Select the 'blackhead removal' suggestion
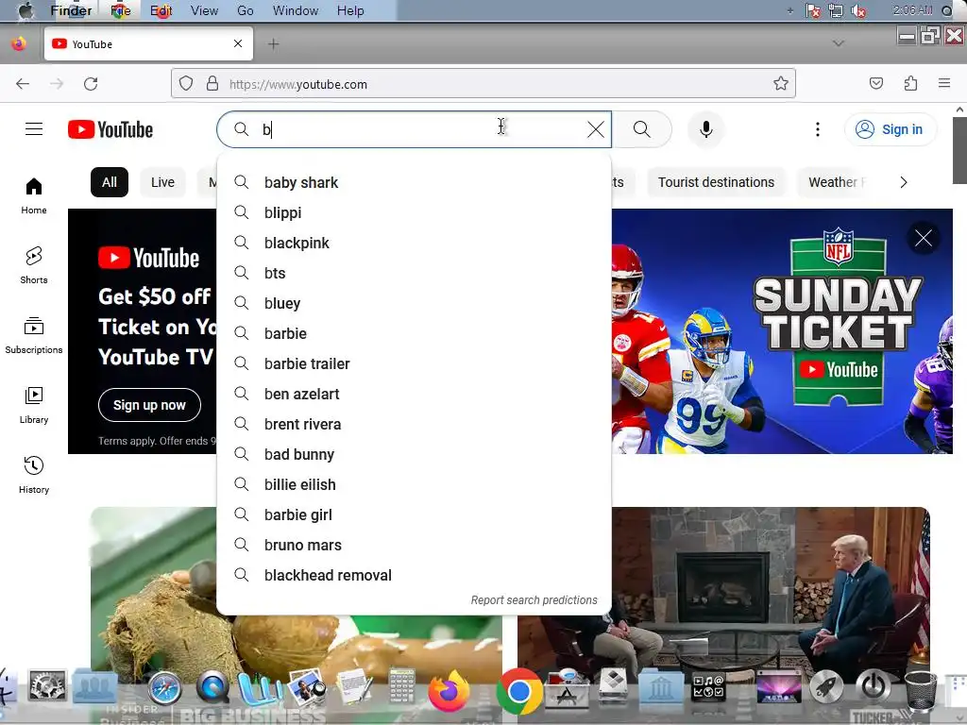The width and height of the screenshot is (967, 725). [x=414, y=575]
